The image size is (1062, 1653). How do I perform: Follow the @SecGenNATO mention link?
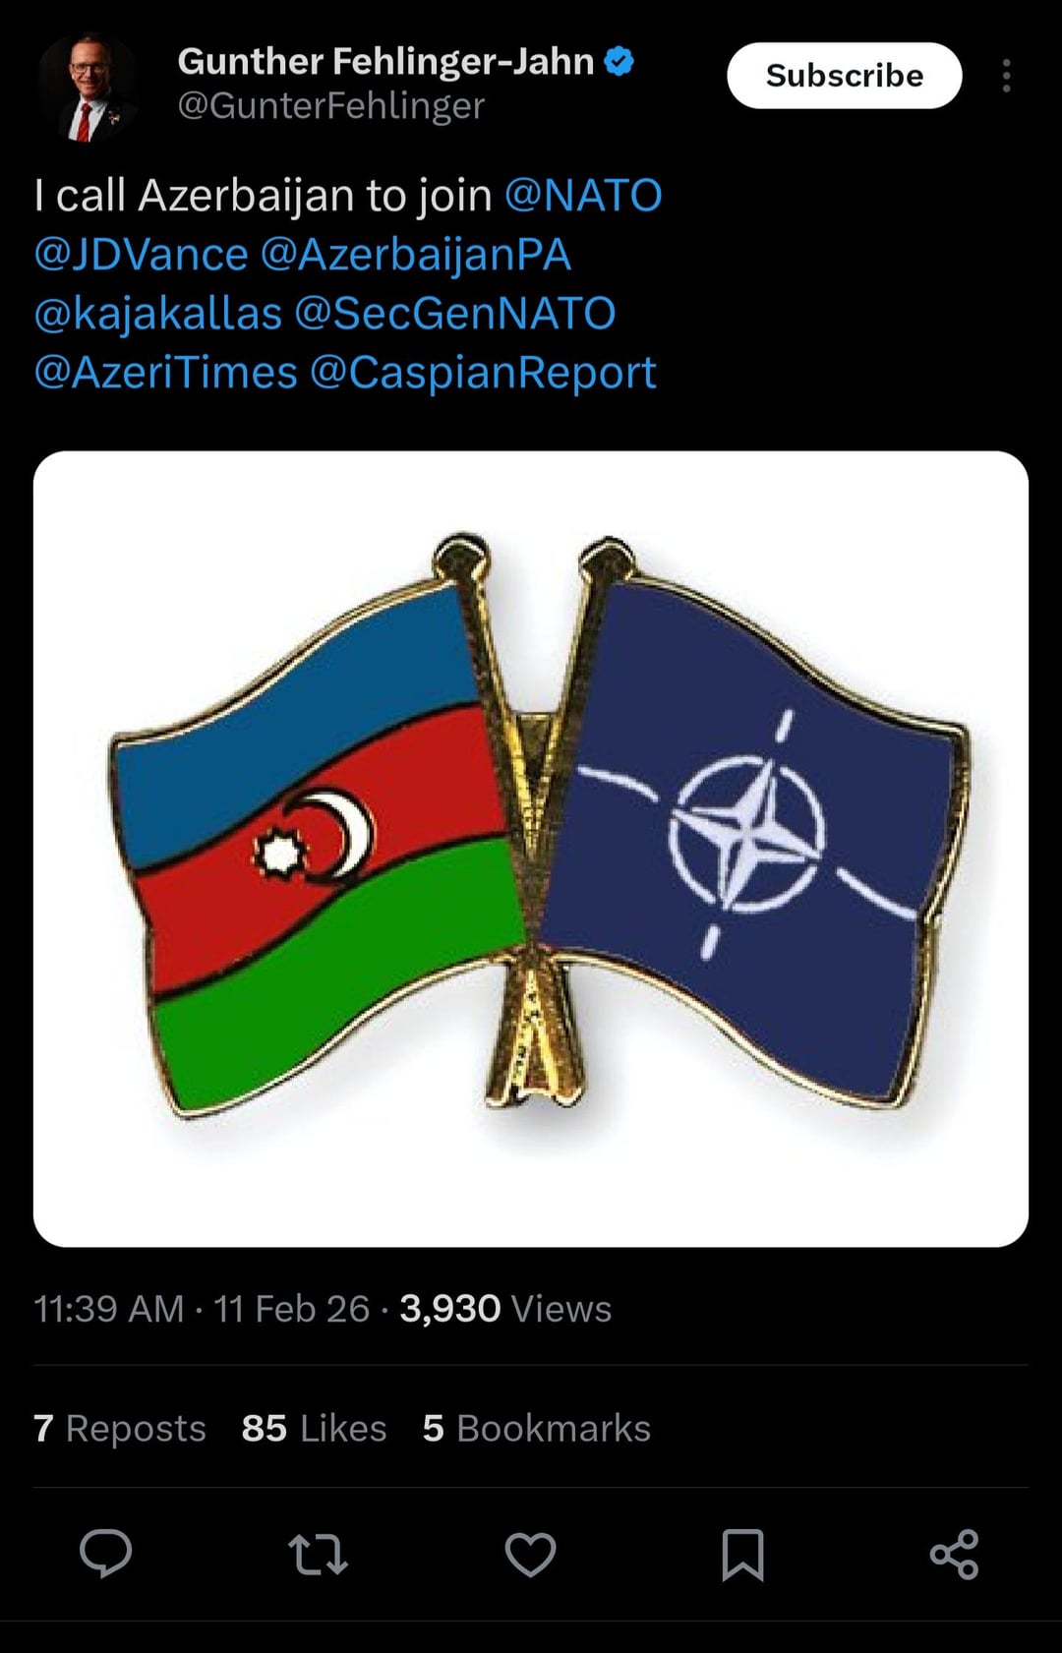coord(455,313)
